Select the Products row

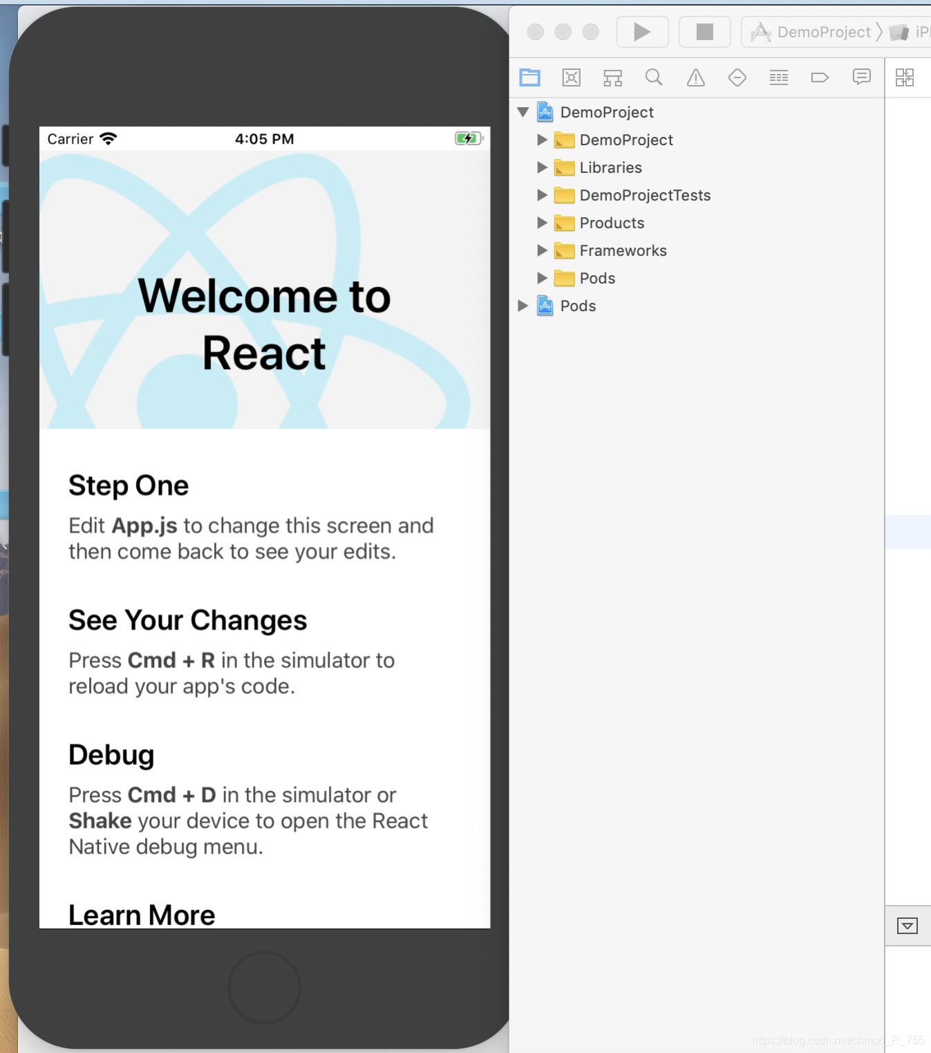click(x=697, y=223)
